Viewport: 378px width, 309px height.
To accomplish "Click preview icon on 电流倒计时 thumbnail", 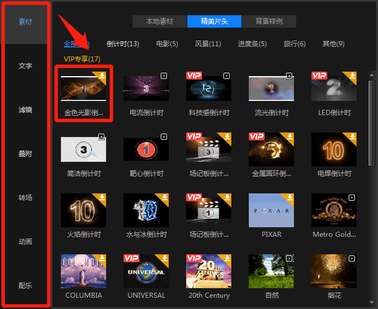I will pyautogui.click(x=164, y=75).
